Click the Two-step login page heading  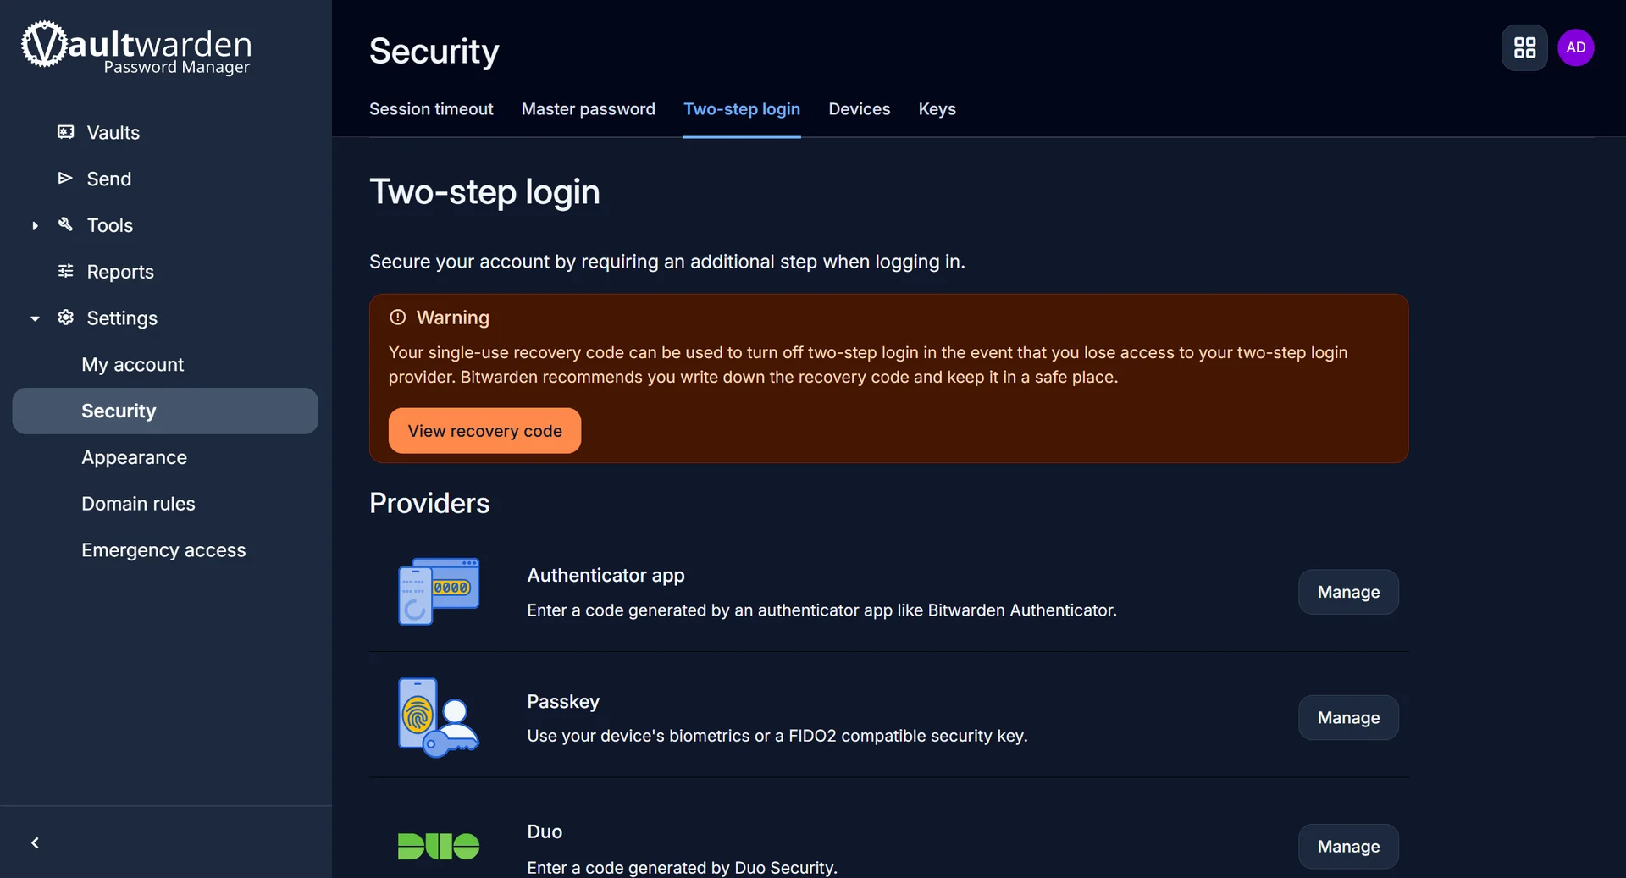point(484,191)
